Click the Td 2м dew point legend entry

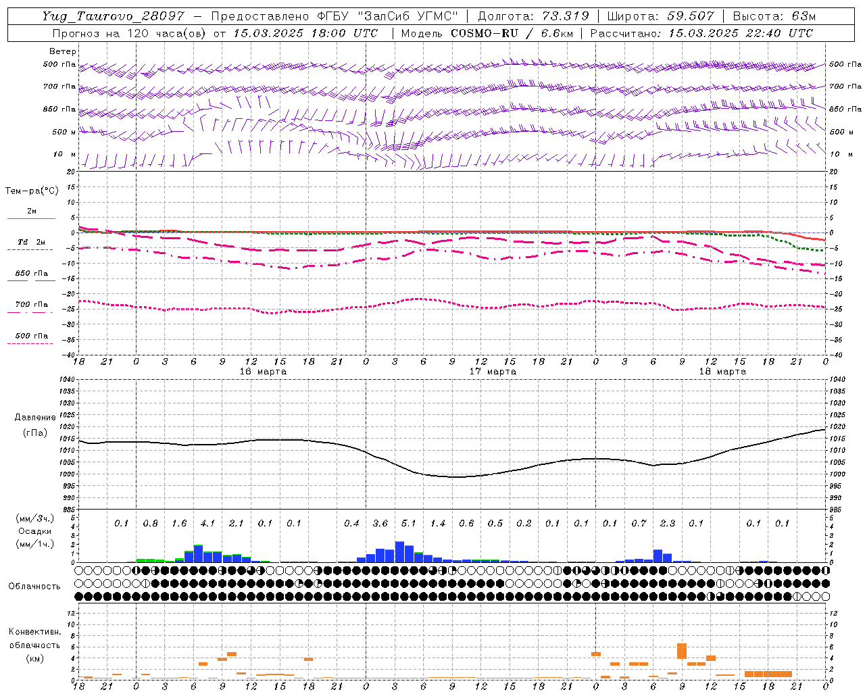(31, 242)
